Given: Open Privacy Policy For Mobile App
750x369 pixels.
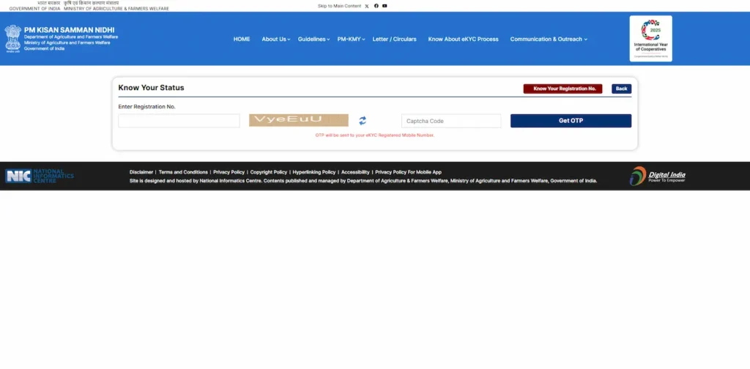Looking at the screenshot, I should tap(408, 172).
